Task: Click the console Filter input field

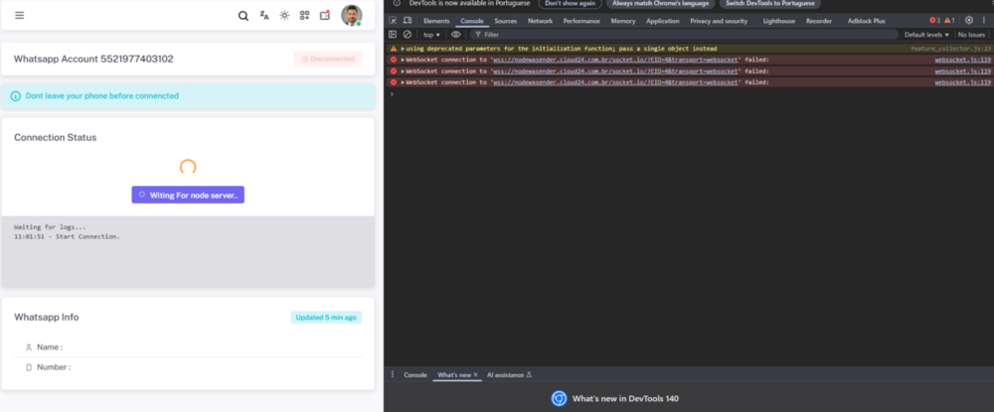Action: [684, 35]
